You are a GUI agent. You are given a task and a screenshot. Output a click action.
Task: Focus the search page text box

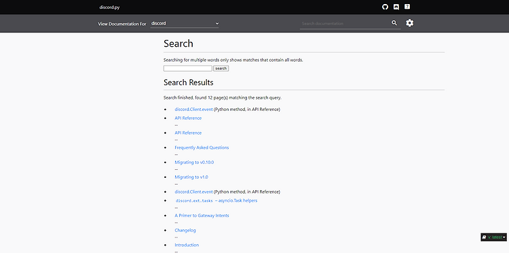pos(187,68)
